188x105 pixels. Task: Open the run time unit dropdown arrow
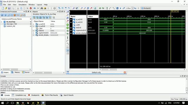tap(132, 8)
